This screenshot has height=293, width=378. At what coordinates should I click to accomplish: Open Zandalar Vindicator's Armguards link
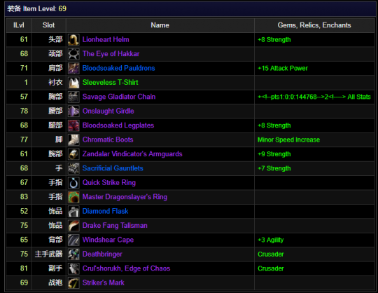click(x=132, y=154)
